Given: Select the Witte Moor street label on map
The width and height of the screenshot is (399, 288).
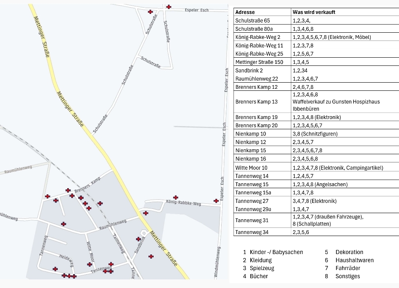Looking at the screenshot, I should pos(91,252).
